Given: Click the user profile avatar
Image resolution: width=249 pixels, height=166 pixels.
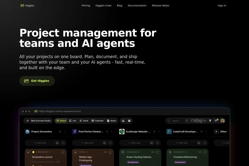Looking at the screenshot, I should (x=223, y=121).
